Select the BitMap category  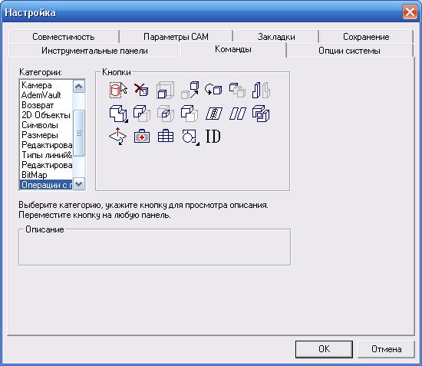pyautogui.click(x=46, y=175)
